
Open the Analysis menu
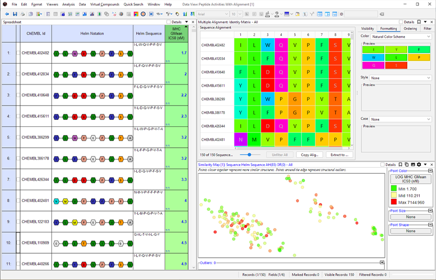coord(69,4)
